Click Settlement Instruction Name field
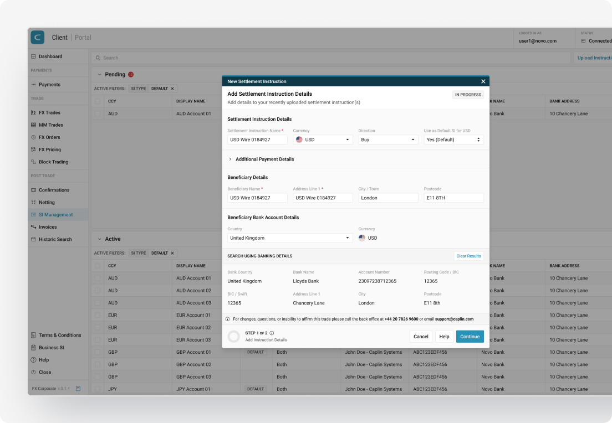612x423 pixels. pos(258,140)
